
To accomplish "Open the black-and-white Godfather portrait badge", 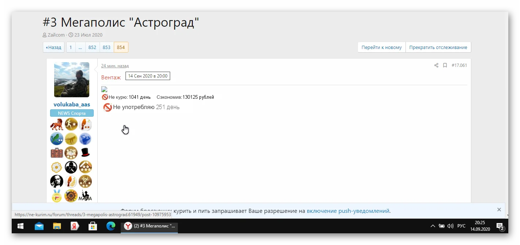I will (x=57, y=181).
